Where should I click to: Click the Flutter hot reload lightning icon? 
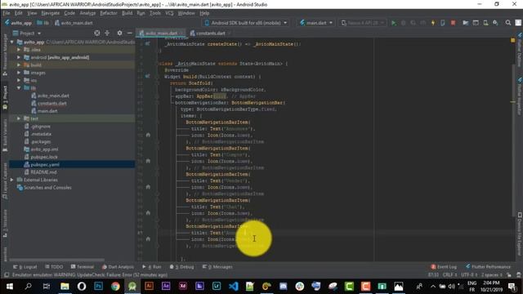[433, 23]
